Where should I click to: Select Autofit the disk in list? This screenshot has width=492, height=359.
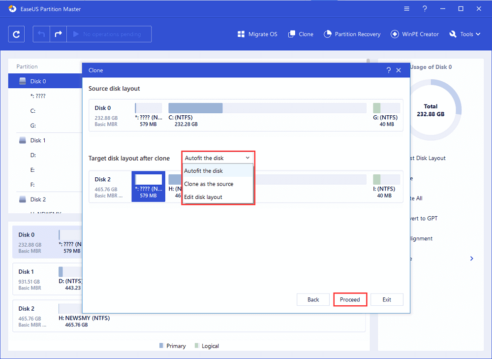[x=203, y=171]
